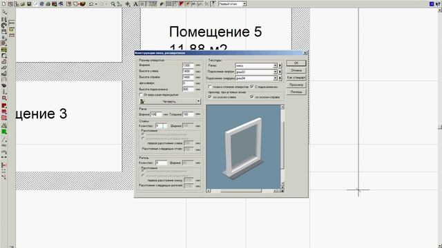The height and width of the screenshot is (248, 442).
Task: Open the 'Подоконник внутри' texture dropdown
Action: [x=275, y=72]
